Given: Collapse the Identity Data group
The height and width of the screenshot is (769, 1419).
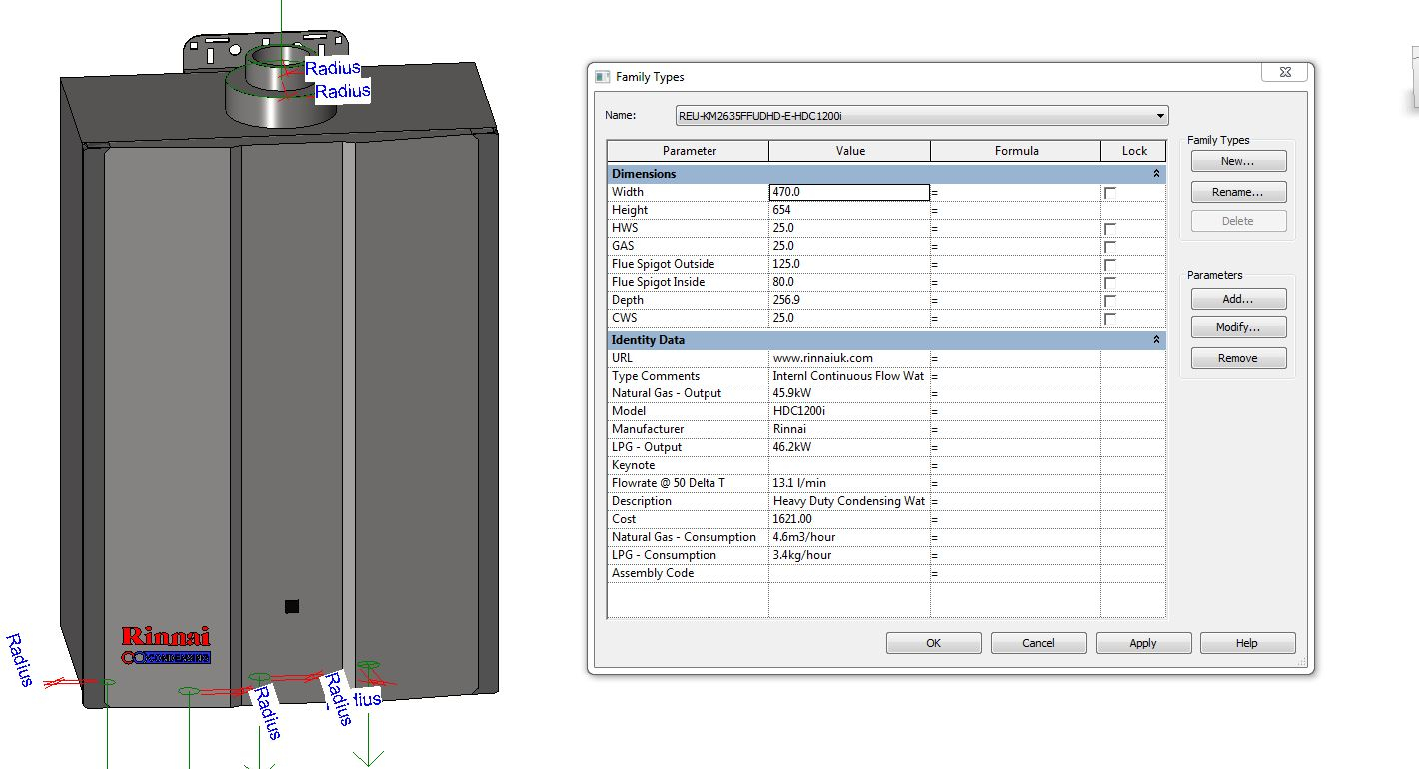Looking at the screenshot, I should click(x=1156, y=340).
